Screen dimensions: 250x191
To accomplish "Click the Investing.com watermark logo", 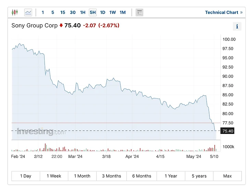I will point(41,132).
